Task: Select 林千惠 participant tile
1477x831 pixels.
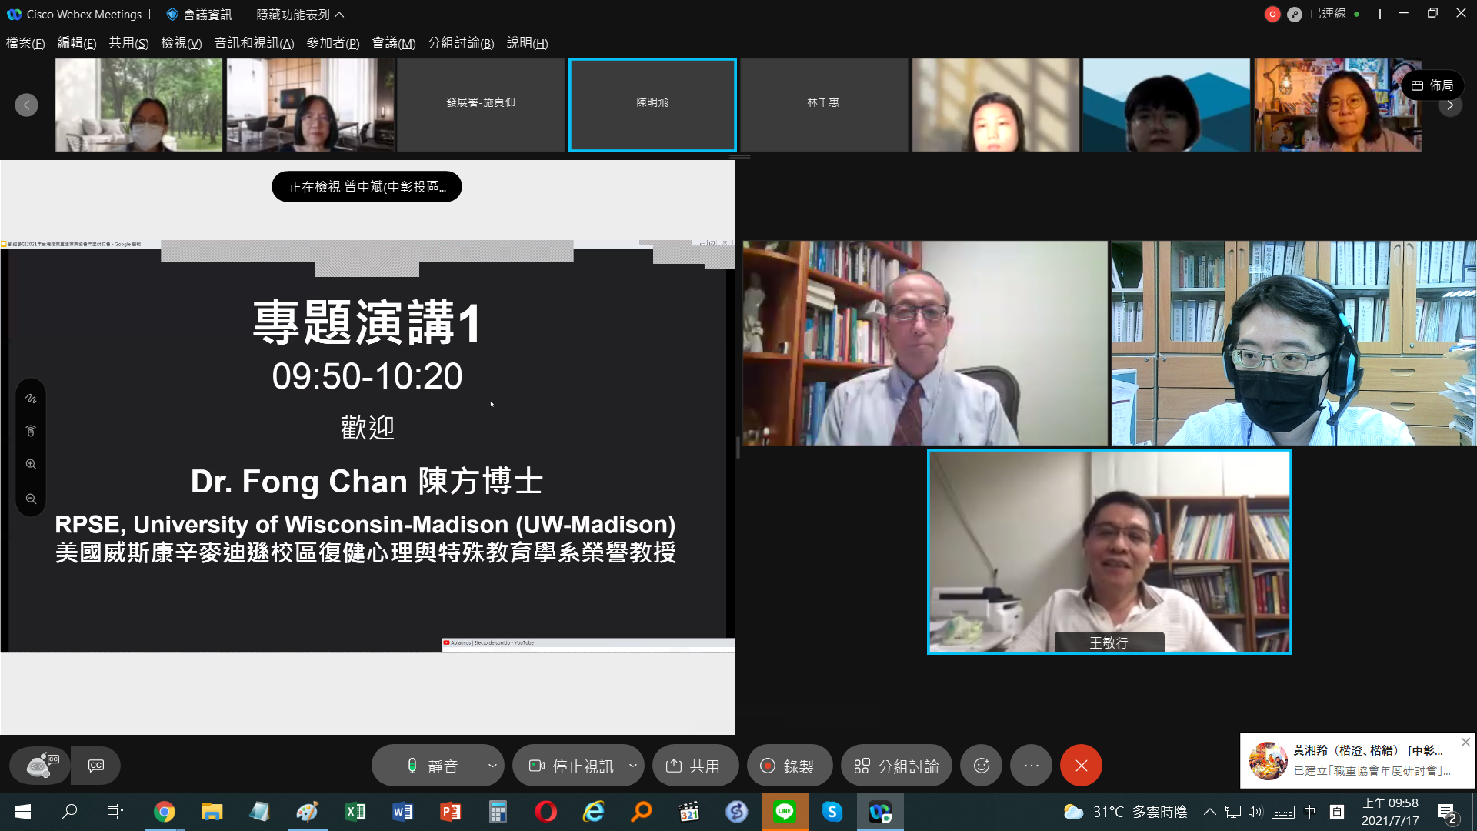Action: pos(823,105)
